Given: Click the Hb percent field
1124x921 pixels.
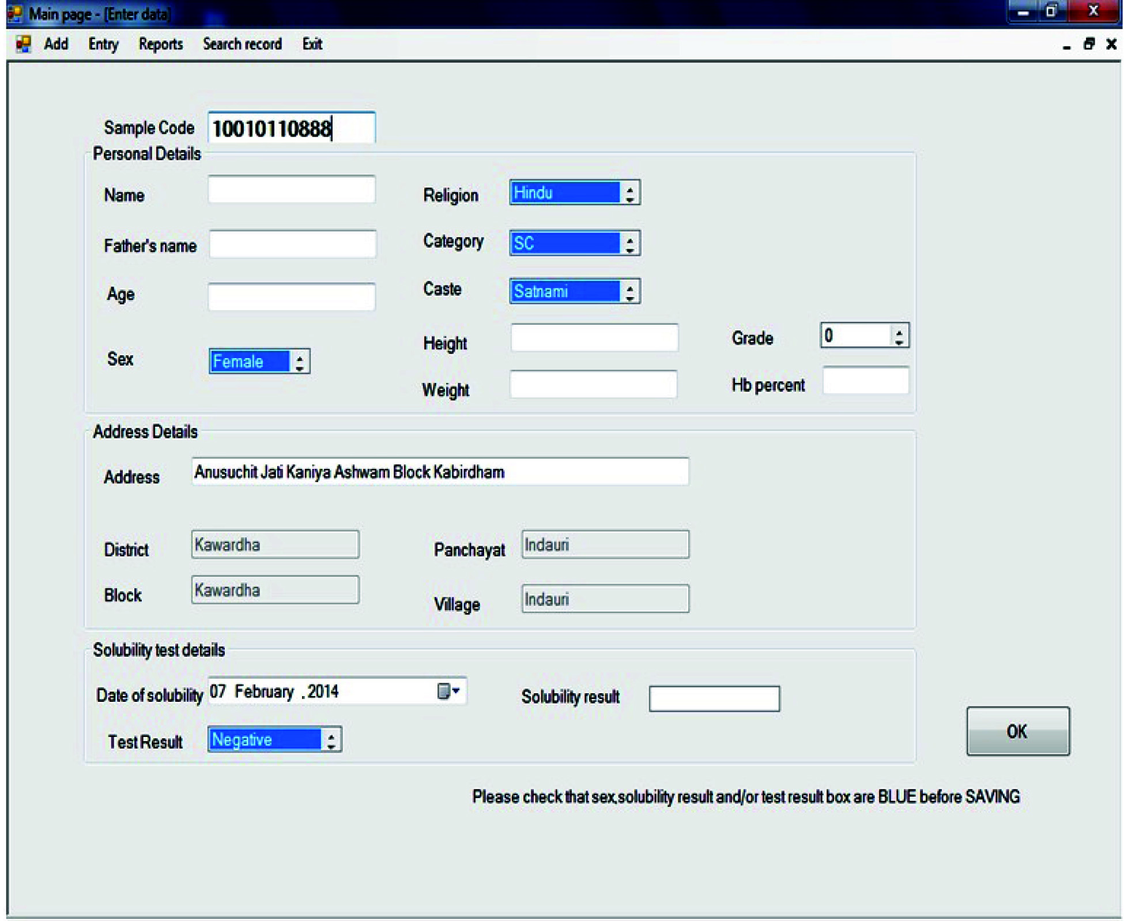Looking at the screenshot, I should tap(865, 381).
